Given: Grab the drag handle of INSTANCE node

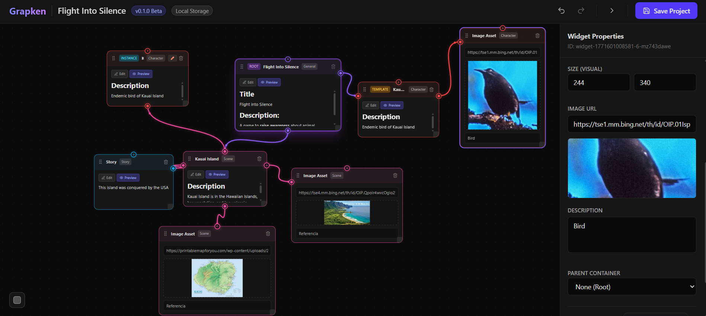Looking at the screenshot, I should [x=113, y=58].
